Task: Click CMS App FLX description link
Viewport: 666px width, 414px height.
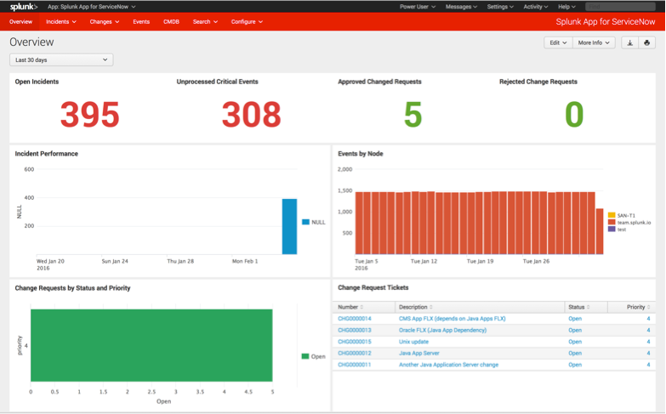Action: [452, 319]
